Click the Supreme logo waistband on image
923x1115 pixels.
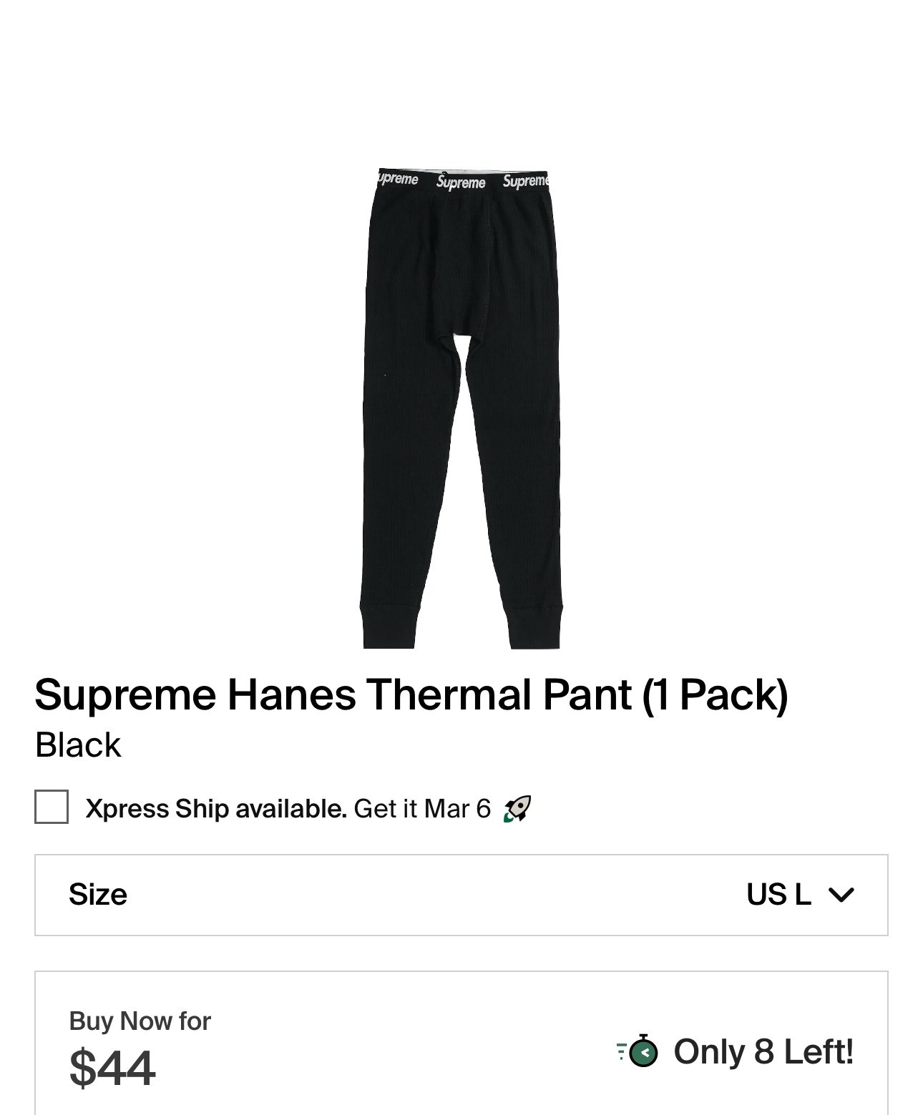coord(461,181)
